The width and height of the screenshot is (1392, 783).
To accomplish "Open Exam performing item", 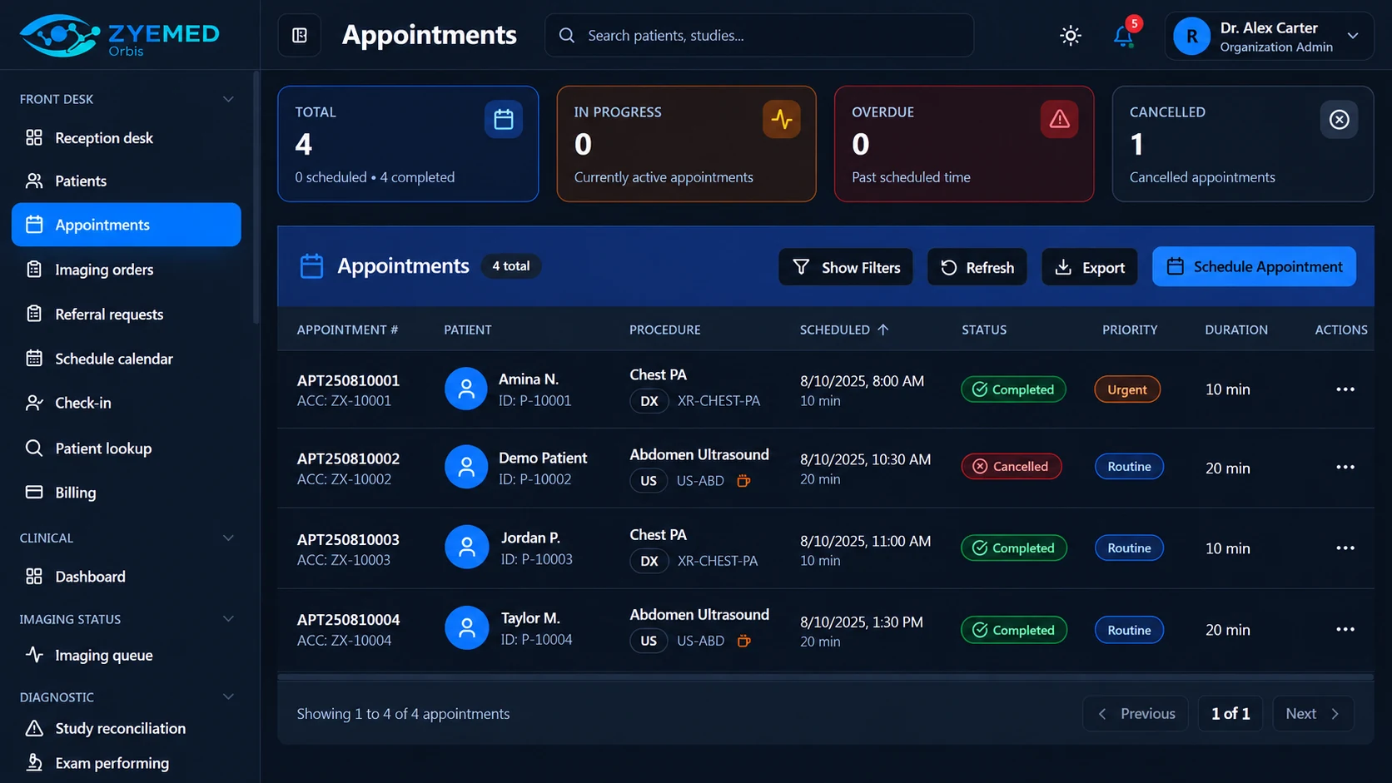I will pyautogui.click(x=127, y=763).
